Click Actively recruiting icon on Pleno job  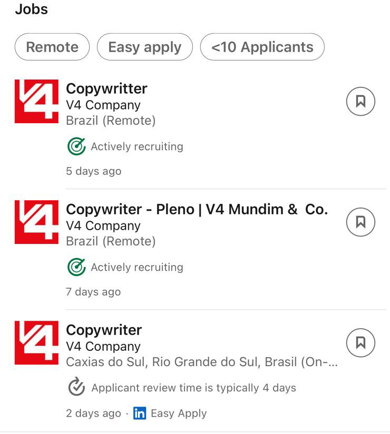click(x=76, y=267)
